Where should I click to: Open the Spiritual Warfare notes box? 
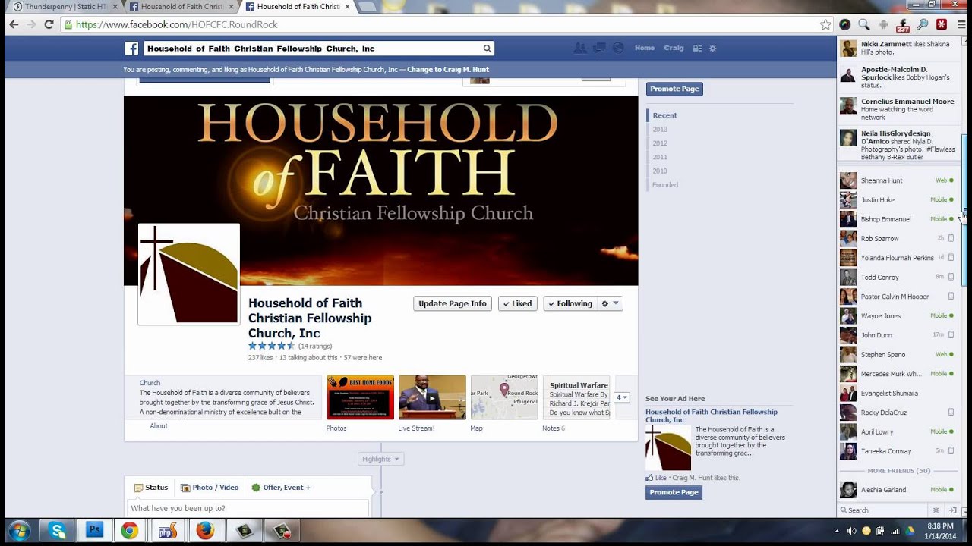click(576, 397)
